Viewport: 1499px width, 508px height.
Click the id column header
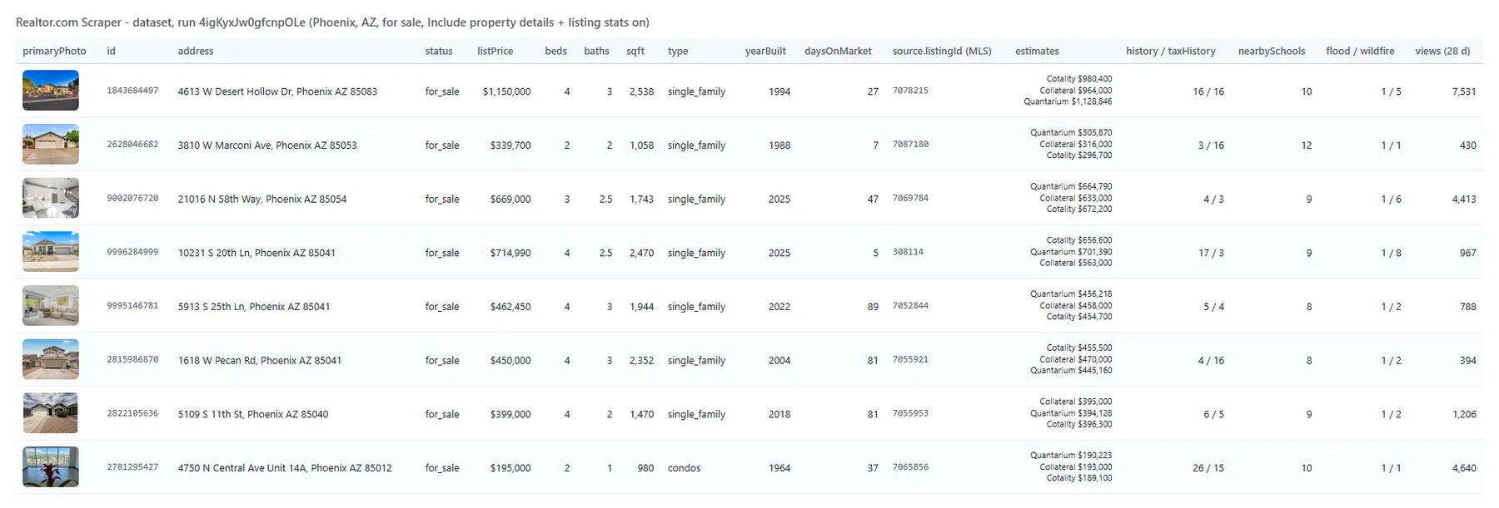pos(111,51)
